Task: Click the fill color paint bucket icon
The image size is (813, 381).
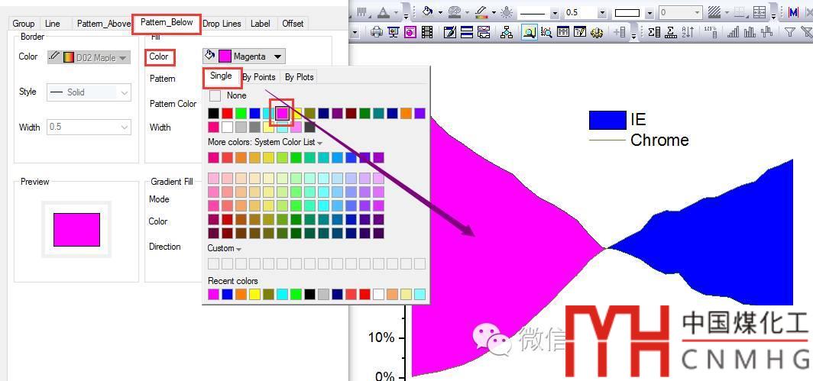Action: click(428, 12)
